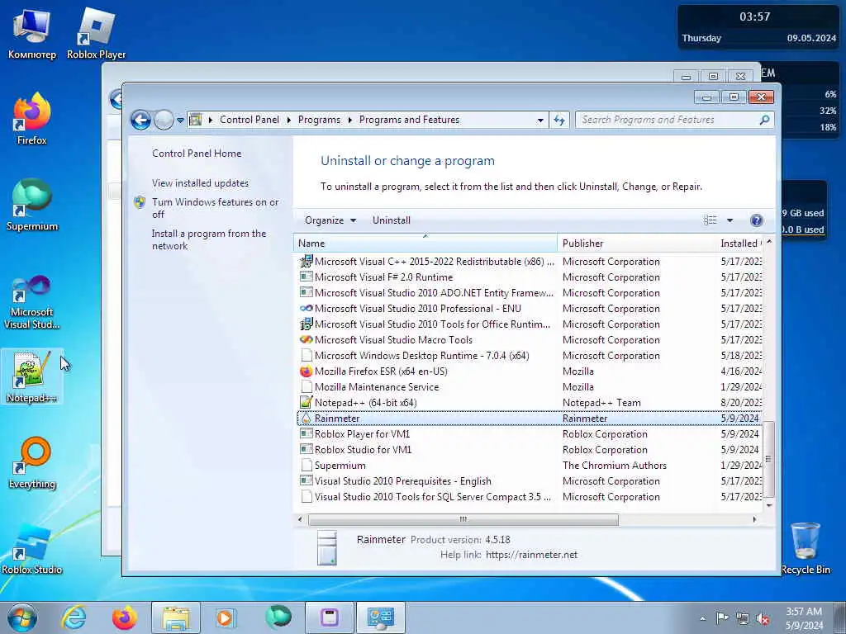This screenshot has height=634, width=846.
Task: Sort by the Installed On column header
Action: [x=739, y=244]
